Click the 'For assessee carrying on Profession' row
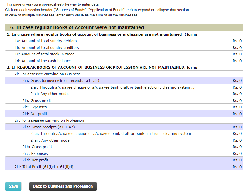 tap(88, 120)
